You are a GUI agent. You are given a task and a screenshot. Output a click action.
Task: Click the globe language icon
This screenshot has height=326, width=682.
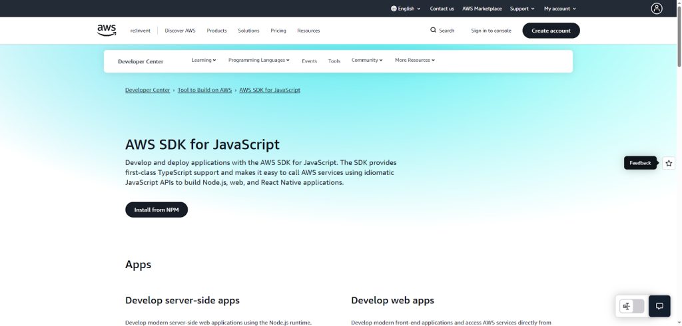394,9
